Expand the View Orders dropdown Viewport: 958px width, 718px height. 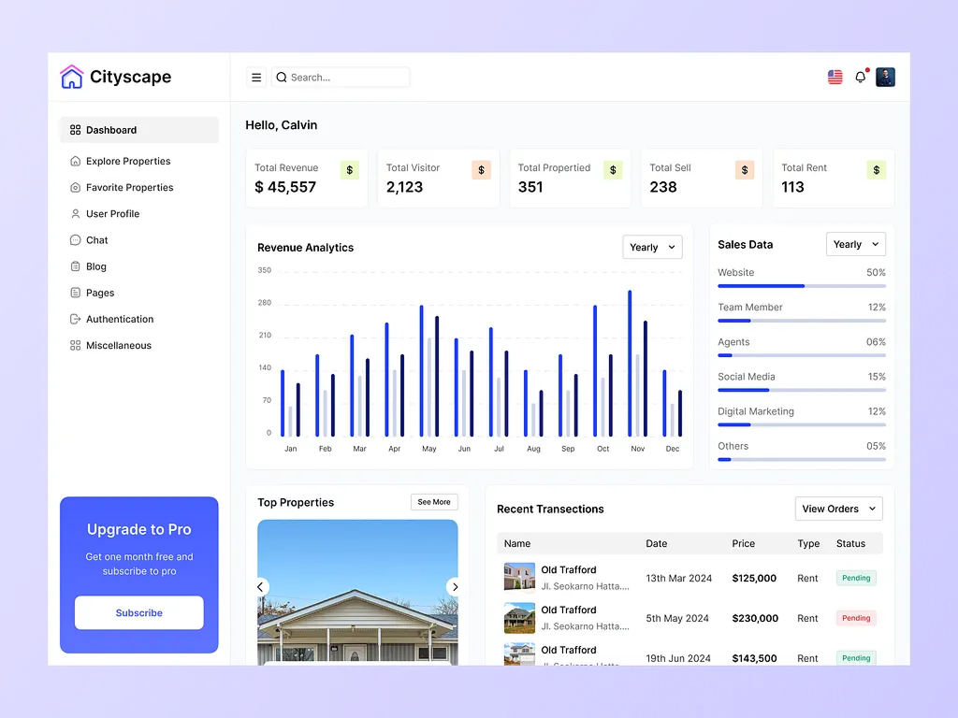pos(838,509)
